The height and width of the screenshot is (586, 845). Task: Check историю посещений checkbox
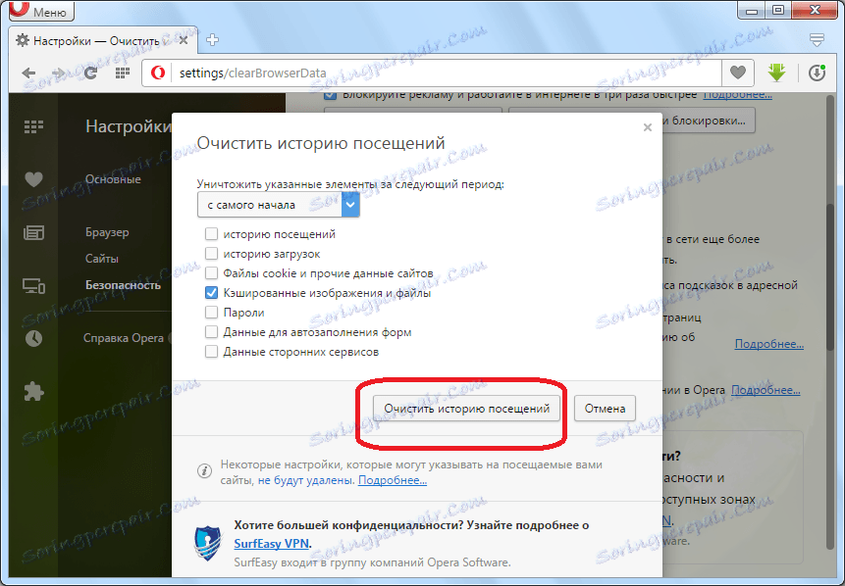coord(211,234)
